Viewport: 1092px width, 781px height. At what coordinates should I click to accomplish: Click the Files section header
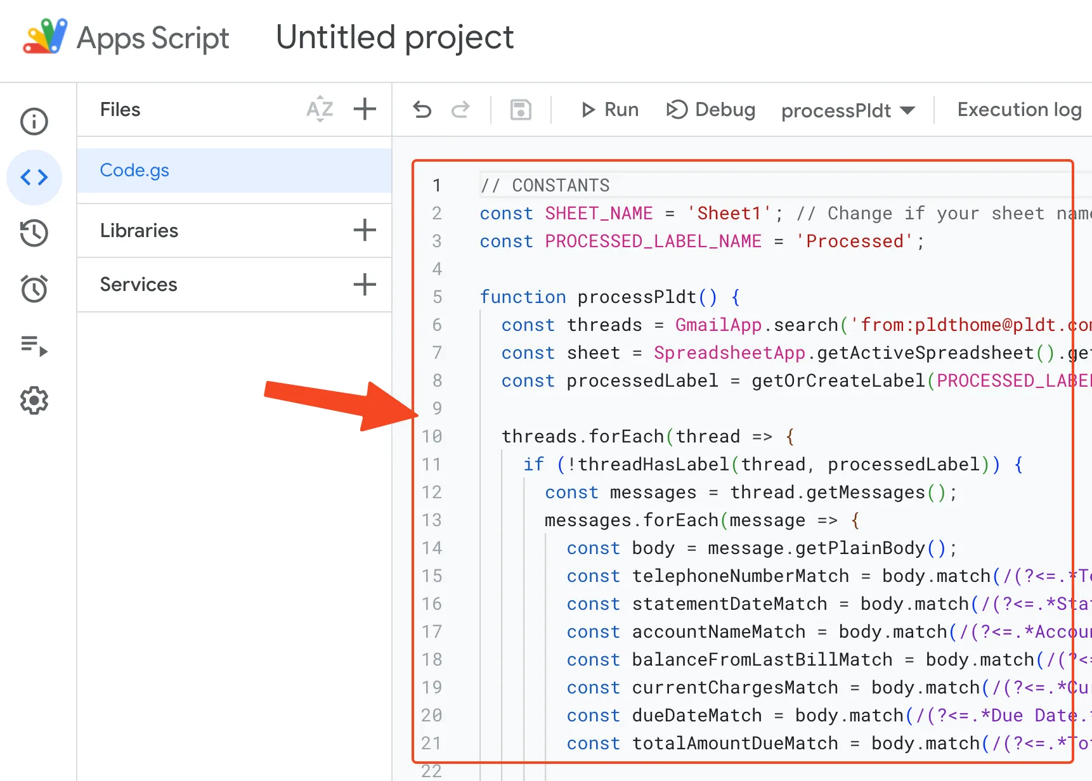(x=120, y=110)
